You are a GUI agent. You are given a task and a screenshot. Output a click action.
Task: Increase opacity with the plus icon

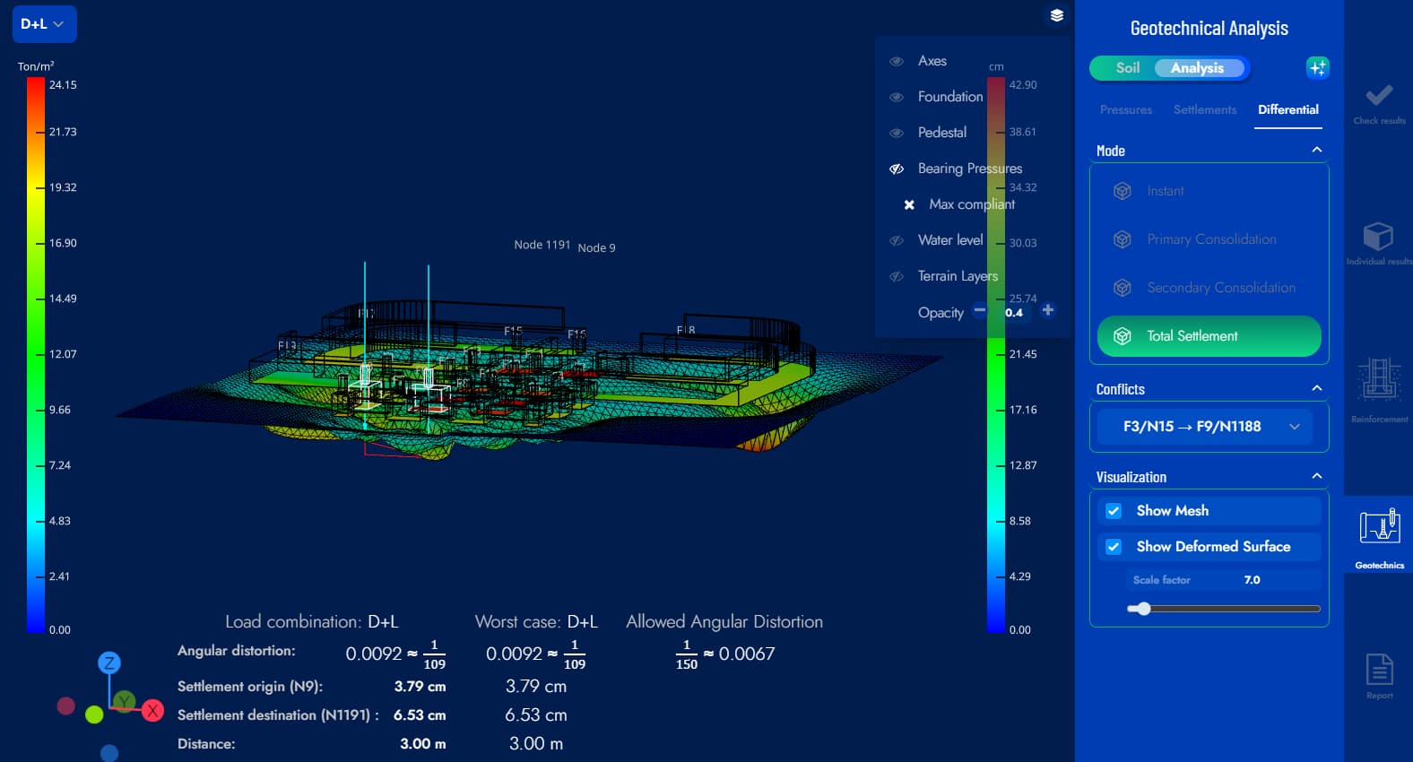pyautogui.click(x=1047, y=311)
